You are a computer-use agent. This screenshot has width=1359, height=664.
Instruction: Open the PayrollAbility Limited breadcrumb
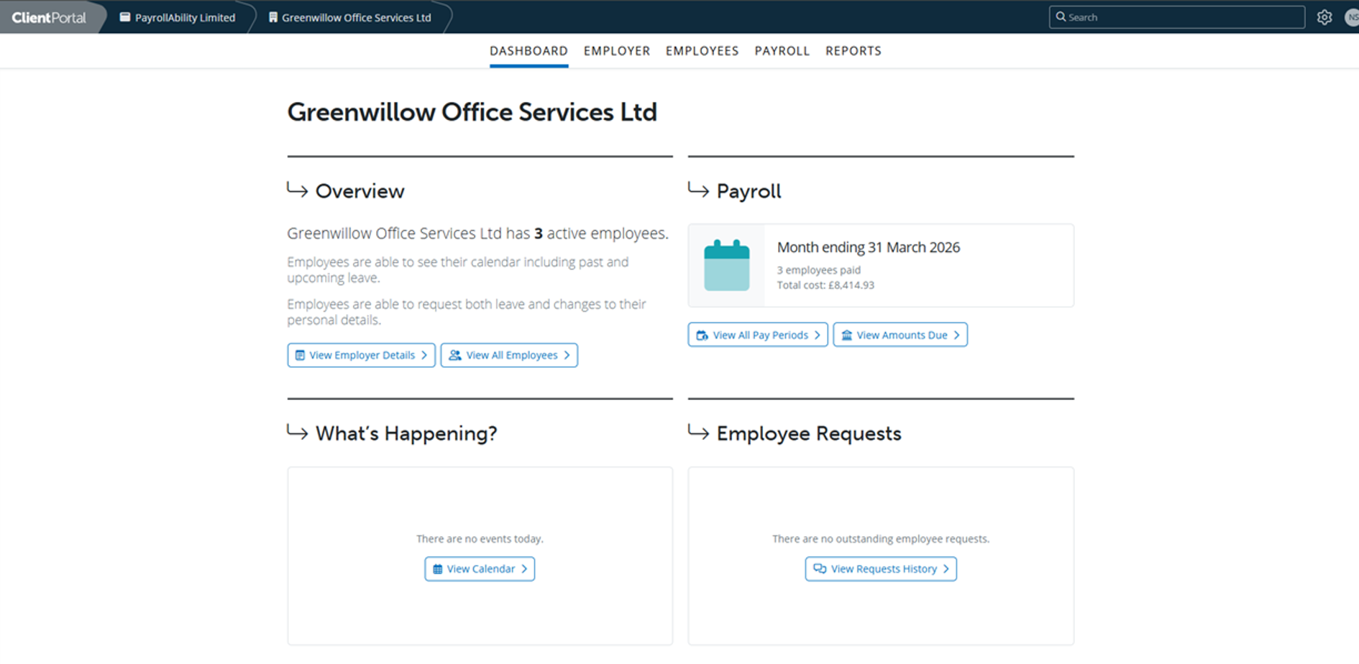click(x=178, y=17)
